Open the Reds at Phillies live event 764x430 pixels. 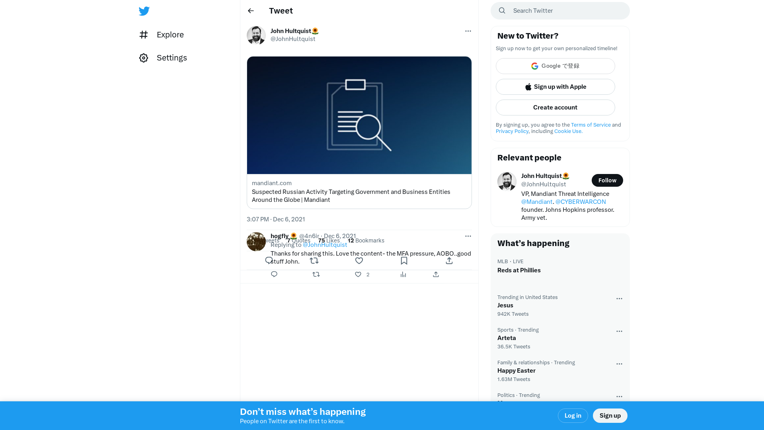[560, 266]
